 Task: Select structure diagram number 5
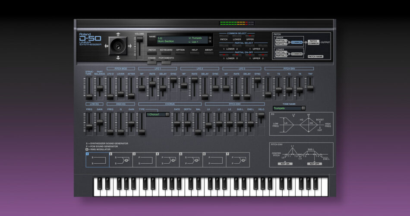190,160
